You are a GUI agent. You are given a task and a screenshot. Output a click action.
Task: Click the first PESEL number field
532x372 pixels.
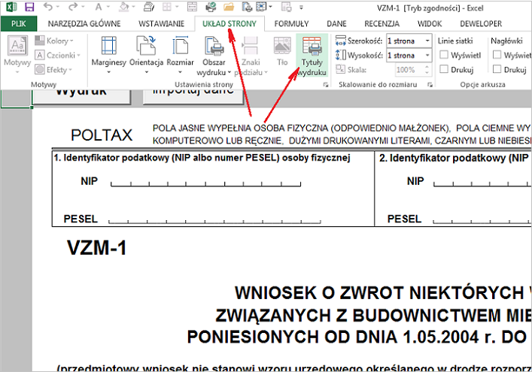[x=214, y=221]
